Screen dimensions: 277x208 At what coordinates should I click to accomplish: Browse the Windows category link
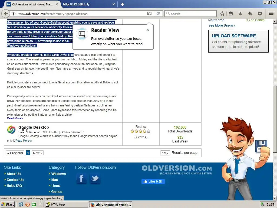click(58, 174)
